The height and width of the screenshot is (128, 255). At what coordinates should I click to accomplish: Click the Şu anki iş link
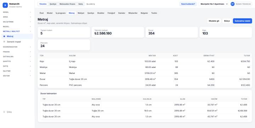91,4
